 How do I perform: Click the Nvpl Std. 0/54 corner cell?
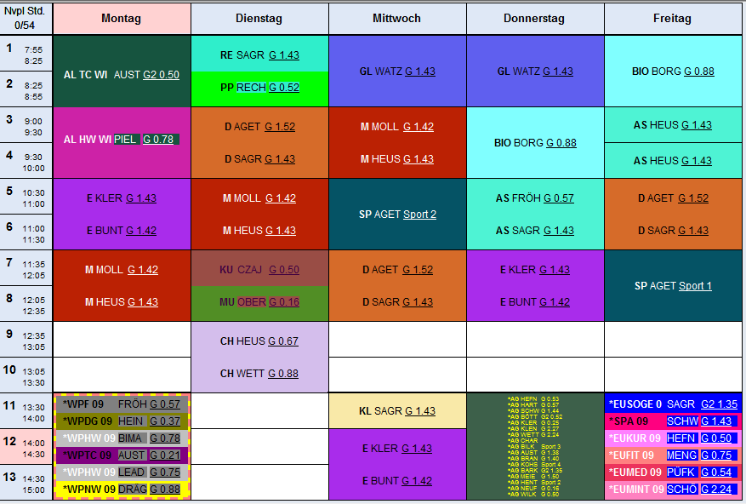(26, 18)
